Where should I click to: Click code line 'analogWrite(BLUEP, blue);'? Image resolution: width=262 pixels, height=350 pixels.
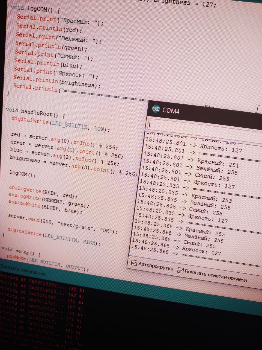tap(45, 207)
